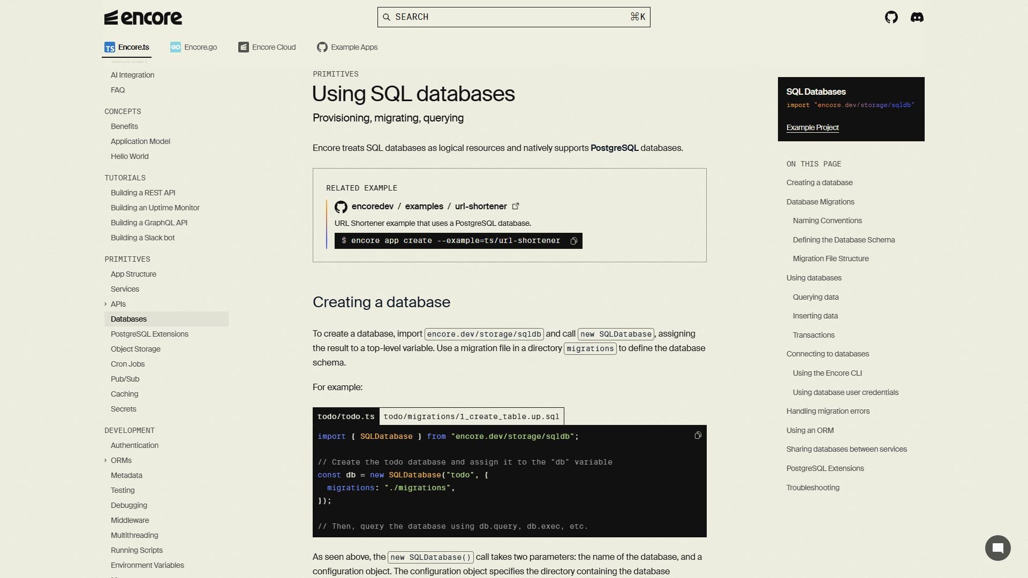This screenshot has width=1028, height=578.
Task: Copy the encore app create command
Action: click(573, 241)
